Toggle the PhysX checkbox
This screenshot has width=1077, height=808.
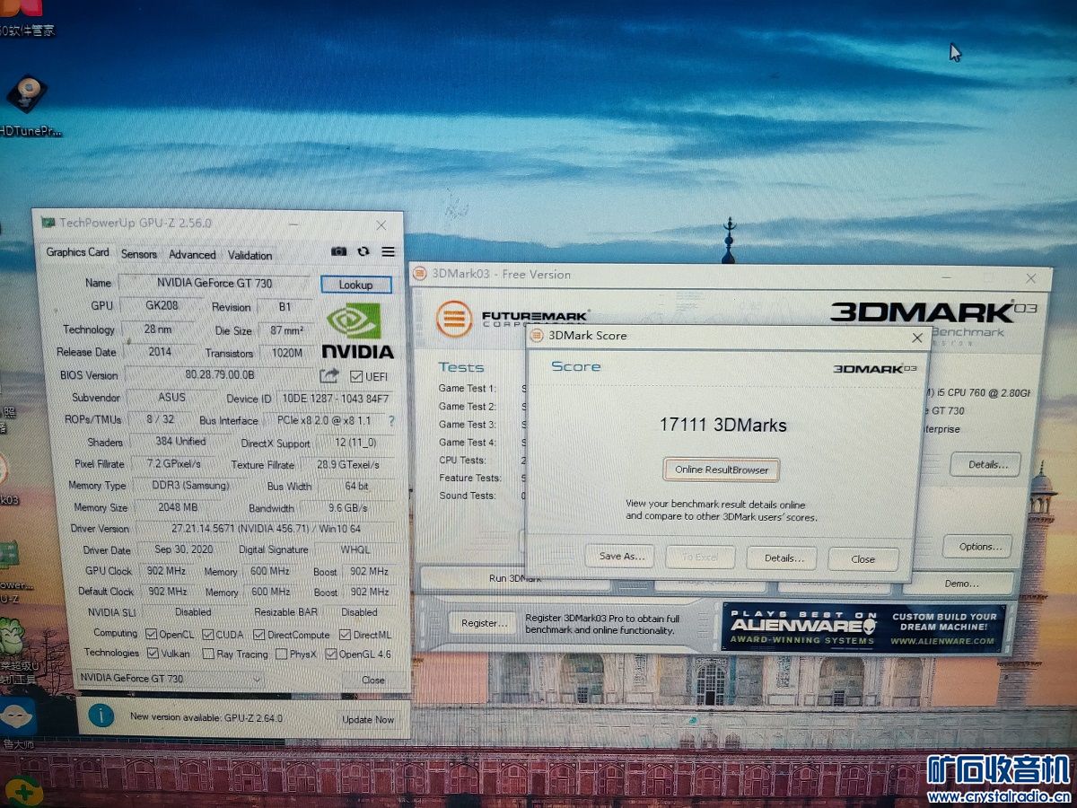(x=281, y=654)
